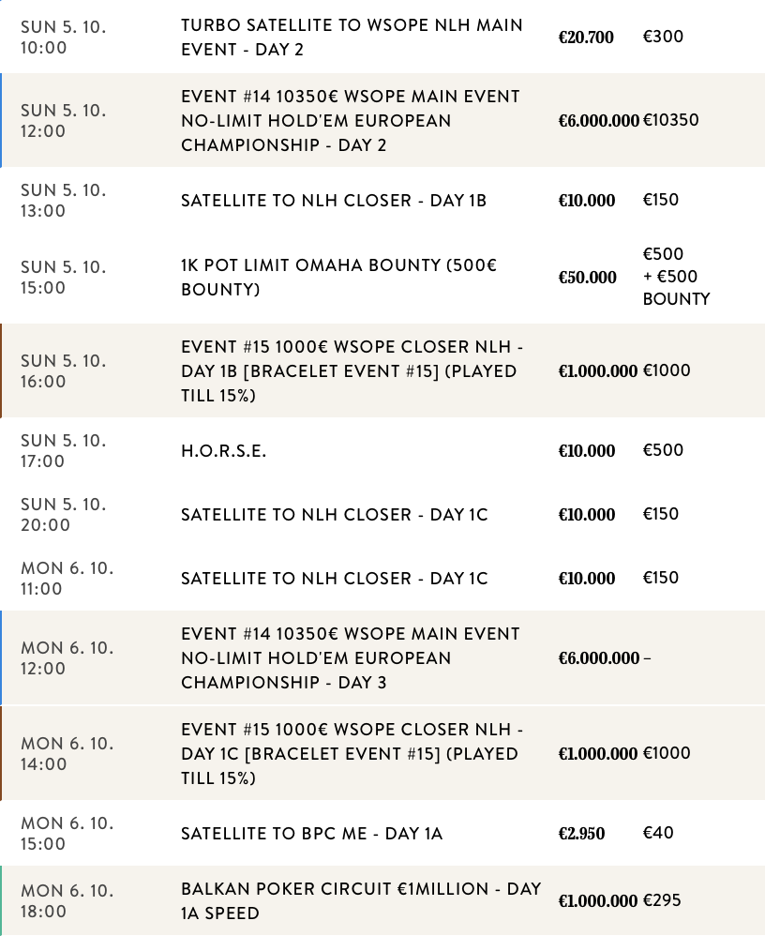Image resolution: width=765 pixels, height=936 pixels.
Task: Open Event #14 WSOPE Main Event Day 3
Action: coord(350,658)
